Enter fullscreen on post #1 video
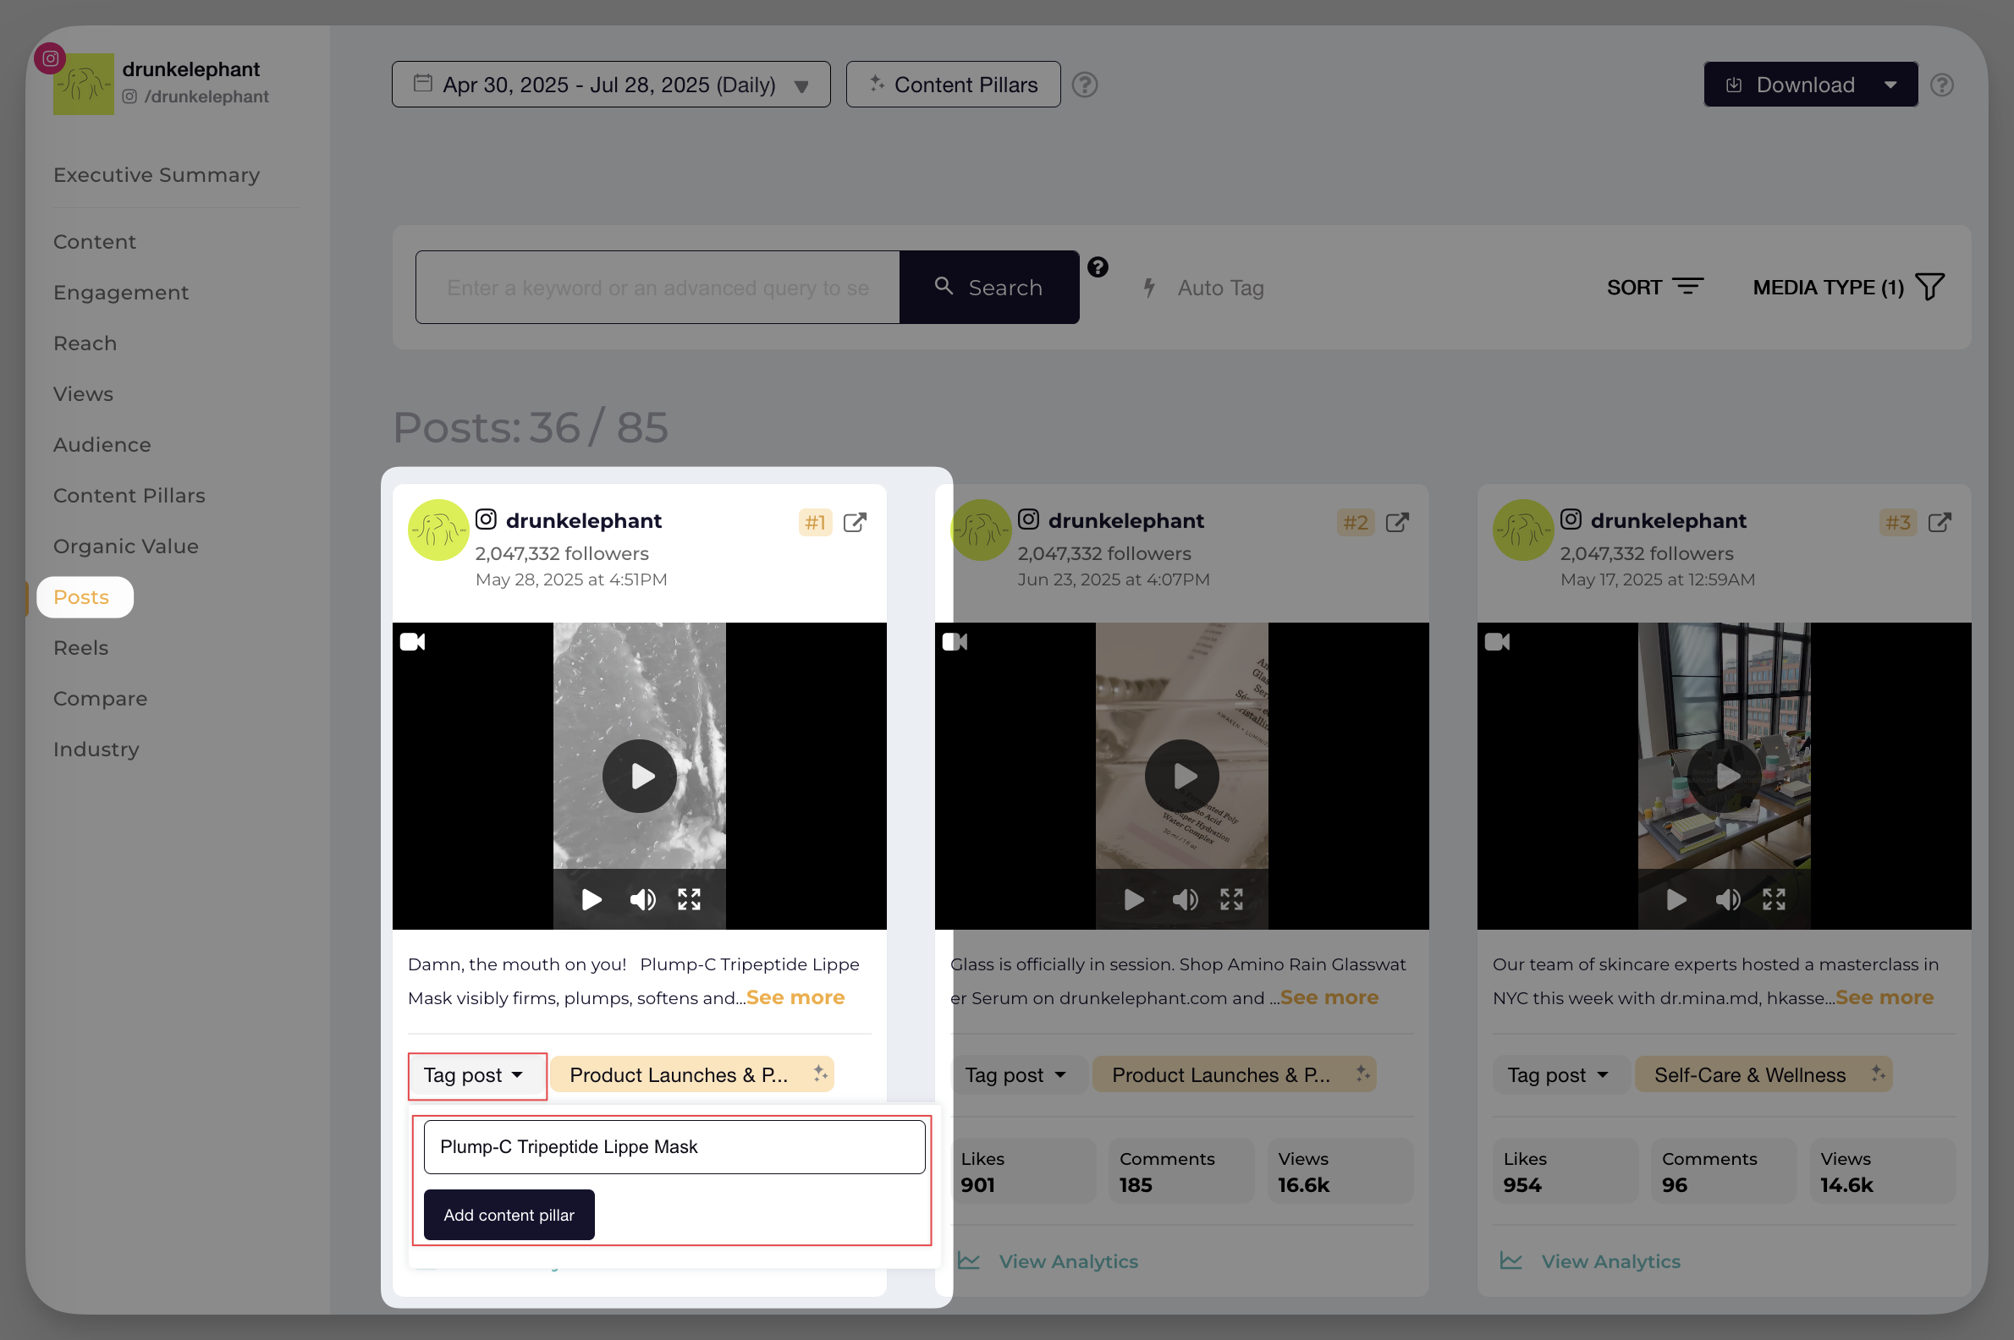The height and width of the screenshot is (1340, 2014). (689, 899)
